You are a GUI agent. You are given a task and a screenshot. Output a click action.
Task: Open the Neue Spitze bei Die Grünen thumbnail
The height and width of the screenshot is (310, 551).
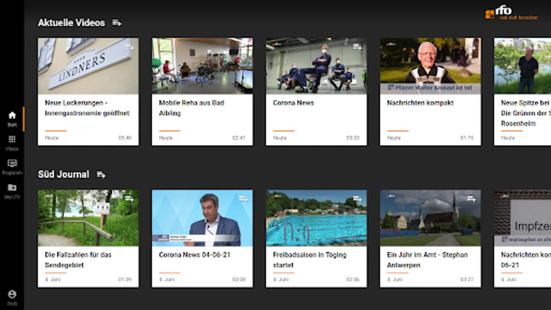tap(522, 66)
